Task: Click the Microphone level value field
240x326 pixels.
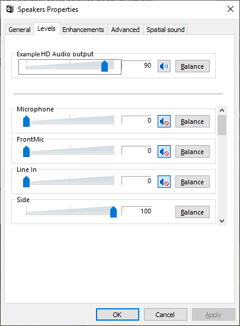Action: (136, 120)
